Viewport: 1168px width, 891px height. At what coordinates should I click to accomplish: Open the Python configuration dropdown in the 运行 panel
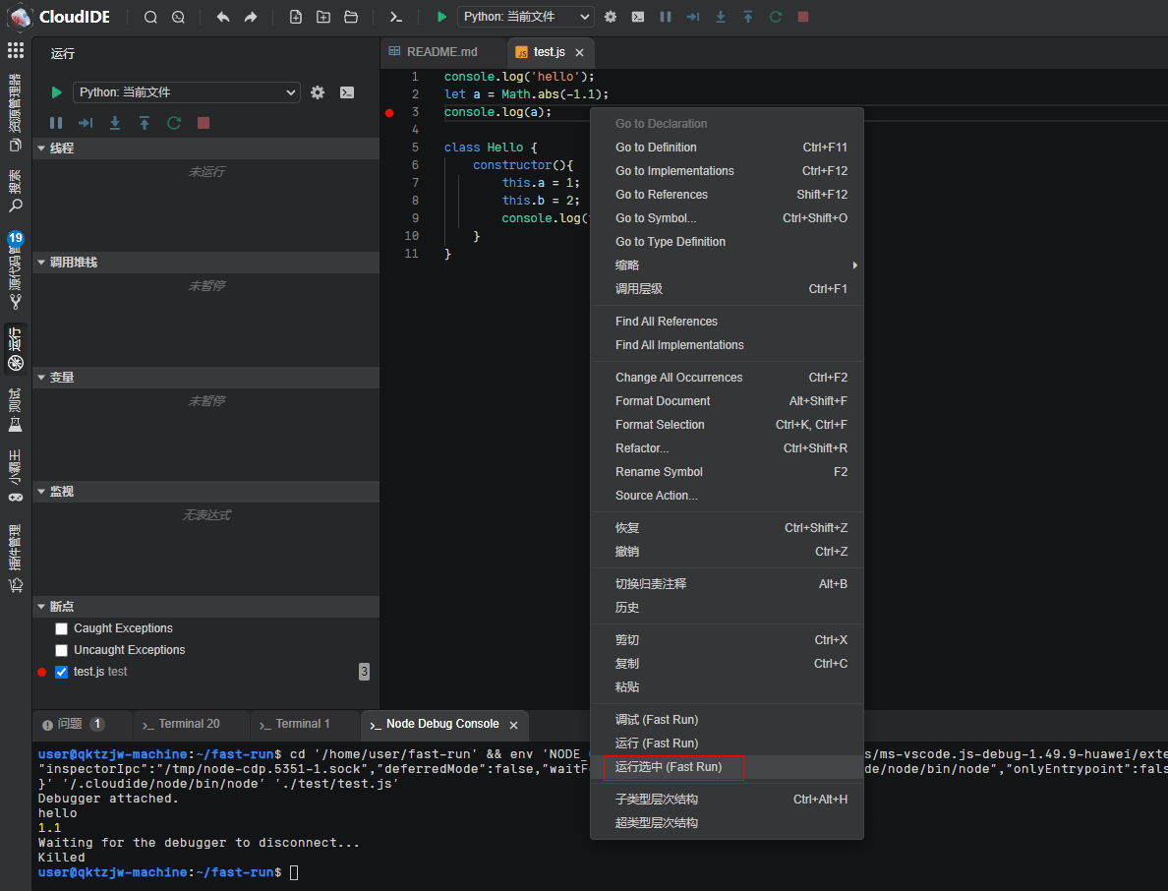click(x=186, y=92)
